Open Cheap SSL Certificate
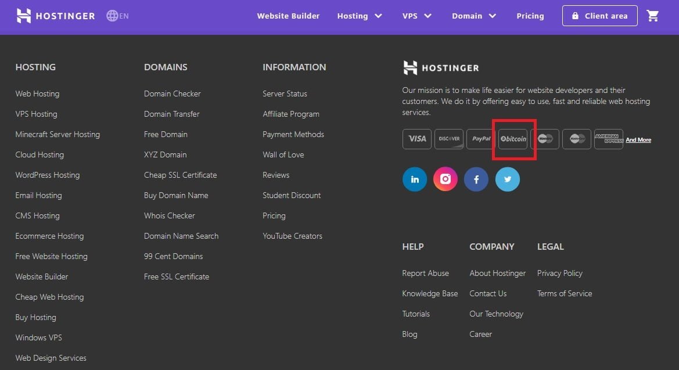Image resolution: width=679 pixels, height=370 pixels. click(x=180, y=175)
